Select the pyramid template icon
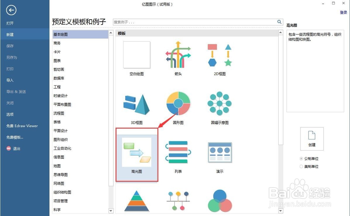 click(136, 201)
